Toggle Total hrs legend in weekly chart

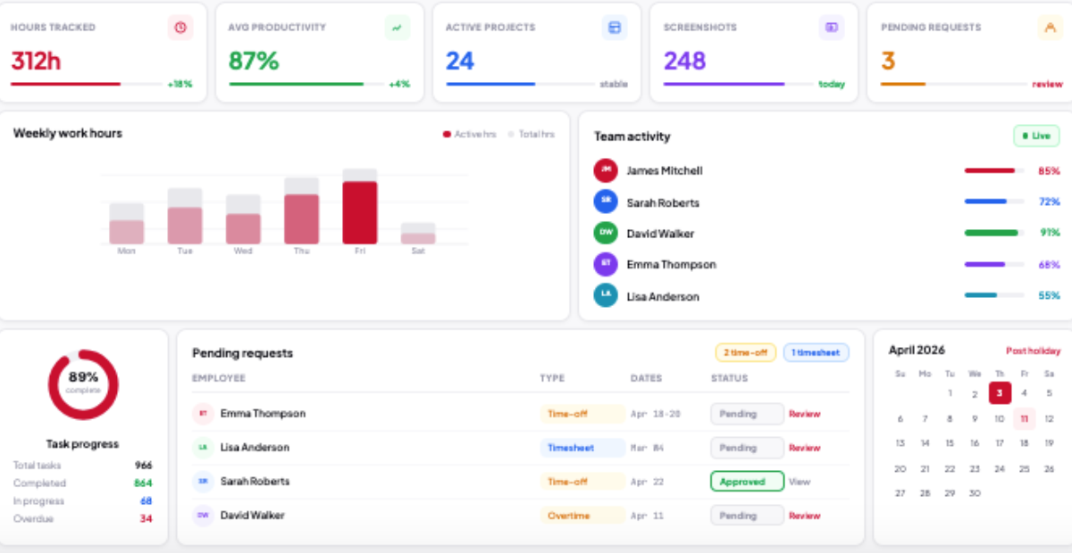click(x=532, y=135)
